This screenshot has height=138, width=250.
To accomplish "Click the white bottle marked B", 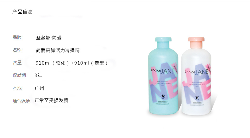I will coord(197,76).
